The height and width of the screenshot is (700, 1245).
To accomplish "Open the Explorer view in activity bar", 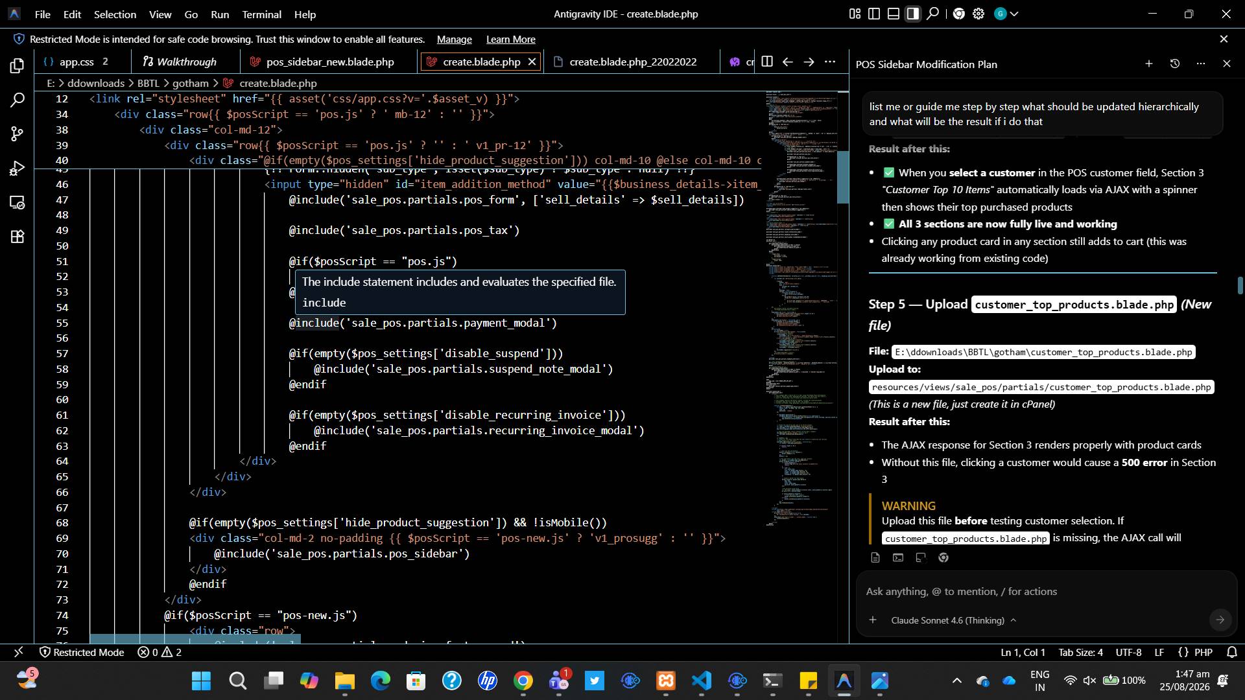I will pyautogui.click(x=18, y=66).
